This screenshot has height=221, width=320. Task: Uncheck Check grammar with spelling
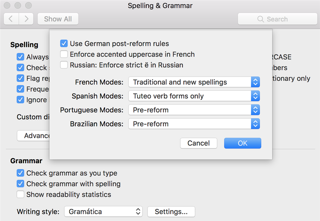pyautogui.click(x=21, y=184)
